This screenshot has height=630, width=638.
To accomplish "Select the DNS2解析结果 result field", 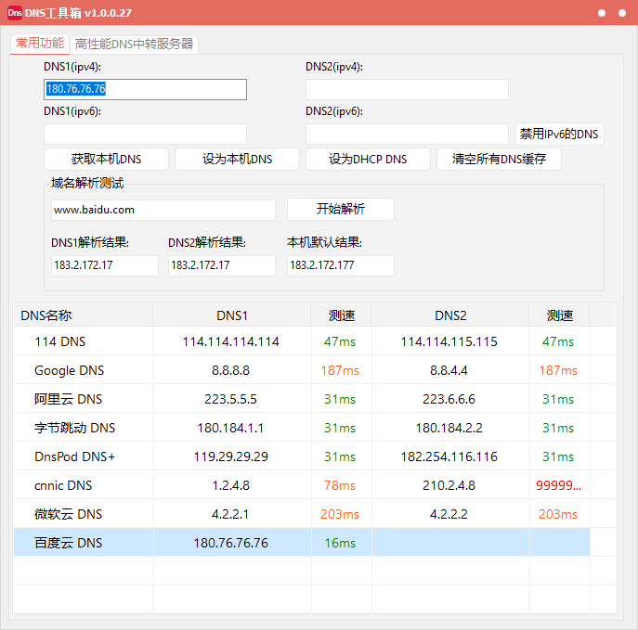I will tap(222, 265).
